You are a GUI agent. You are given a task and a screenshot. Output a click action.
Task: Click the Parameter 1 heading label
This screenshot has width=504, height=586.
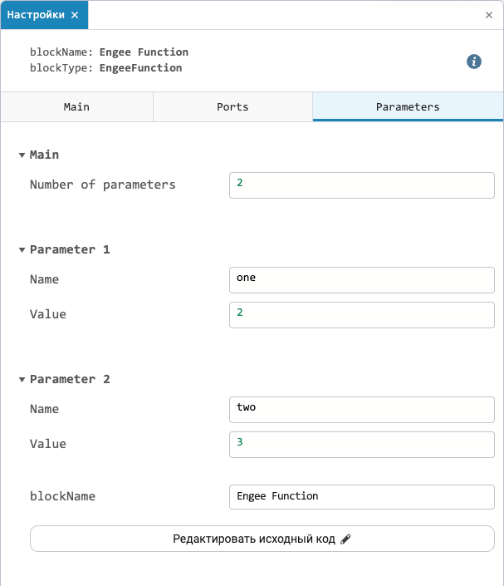[x=70, y=249]
